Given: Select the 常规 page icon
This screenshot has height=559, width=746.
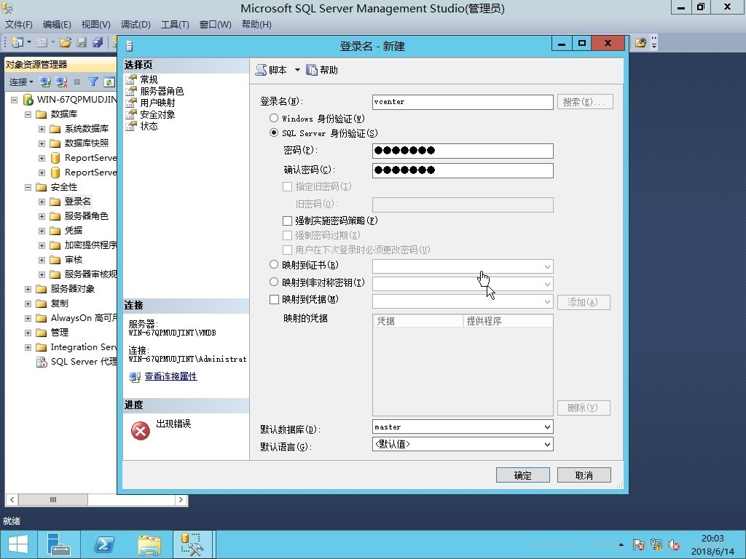Looking at the screenshot, I should pos(131,79).
